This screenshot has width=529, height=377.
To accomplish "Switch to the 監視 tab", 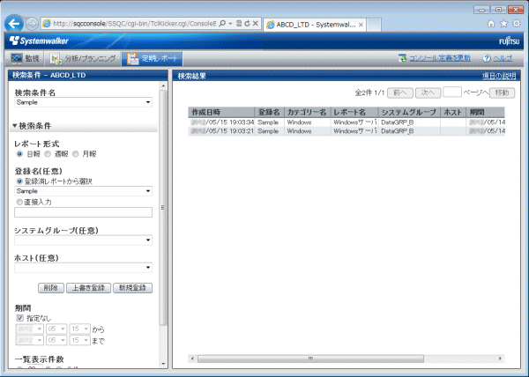I will pyautogui.click(x=26, y=59).
